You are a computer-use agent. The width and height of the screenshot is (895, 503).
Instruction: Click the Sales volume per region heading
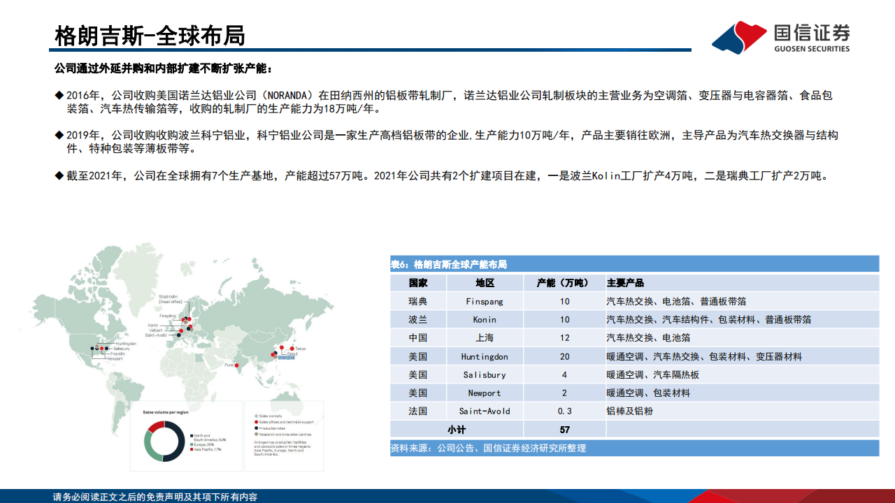pos(166,412)
